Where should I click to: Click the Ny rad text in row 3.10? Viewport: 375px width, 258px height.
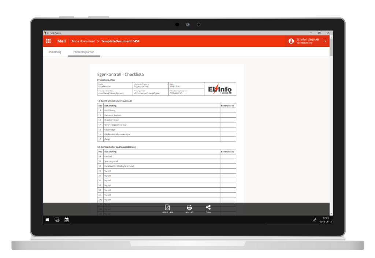107,200
